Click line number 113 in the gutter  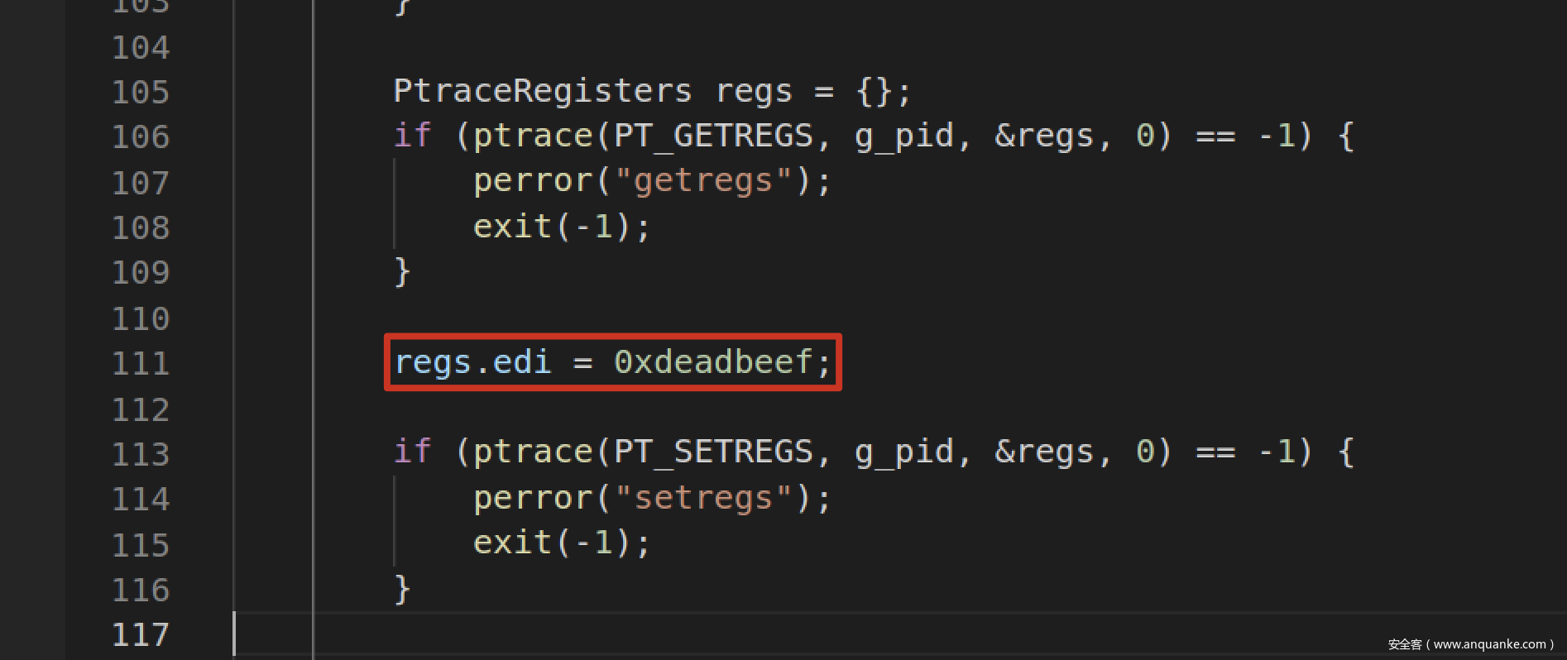click(141, 454)
